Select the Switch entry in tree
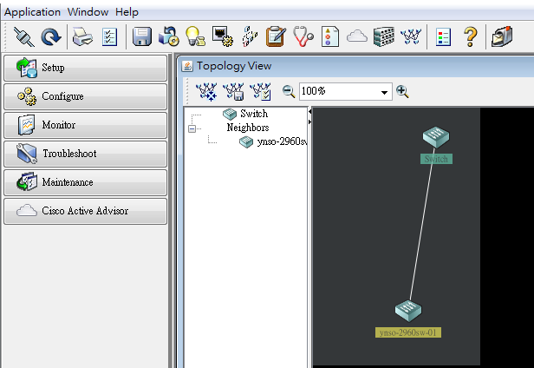This screenshot has width=534, height=368. [x=254, y=114]
